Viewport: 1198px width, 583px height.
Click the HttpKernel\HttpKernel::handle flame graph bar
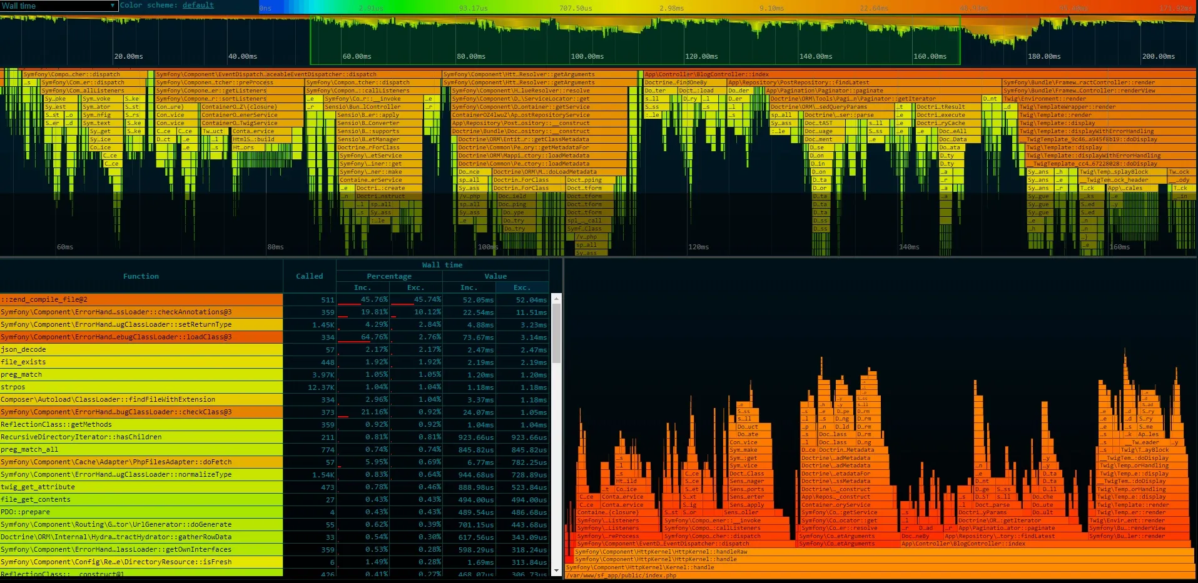(x=883, y=559)
